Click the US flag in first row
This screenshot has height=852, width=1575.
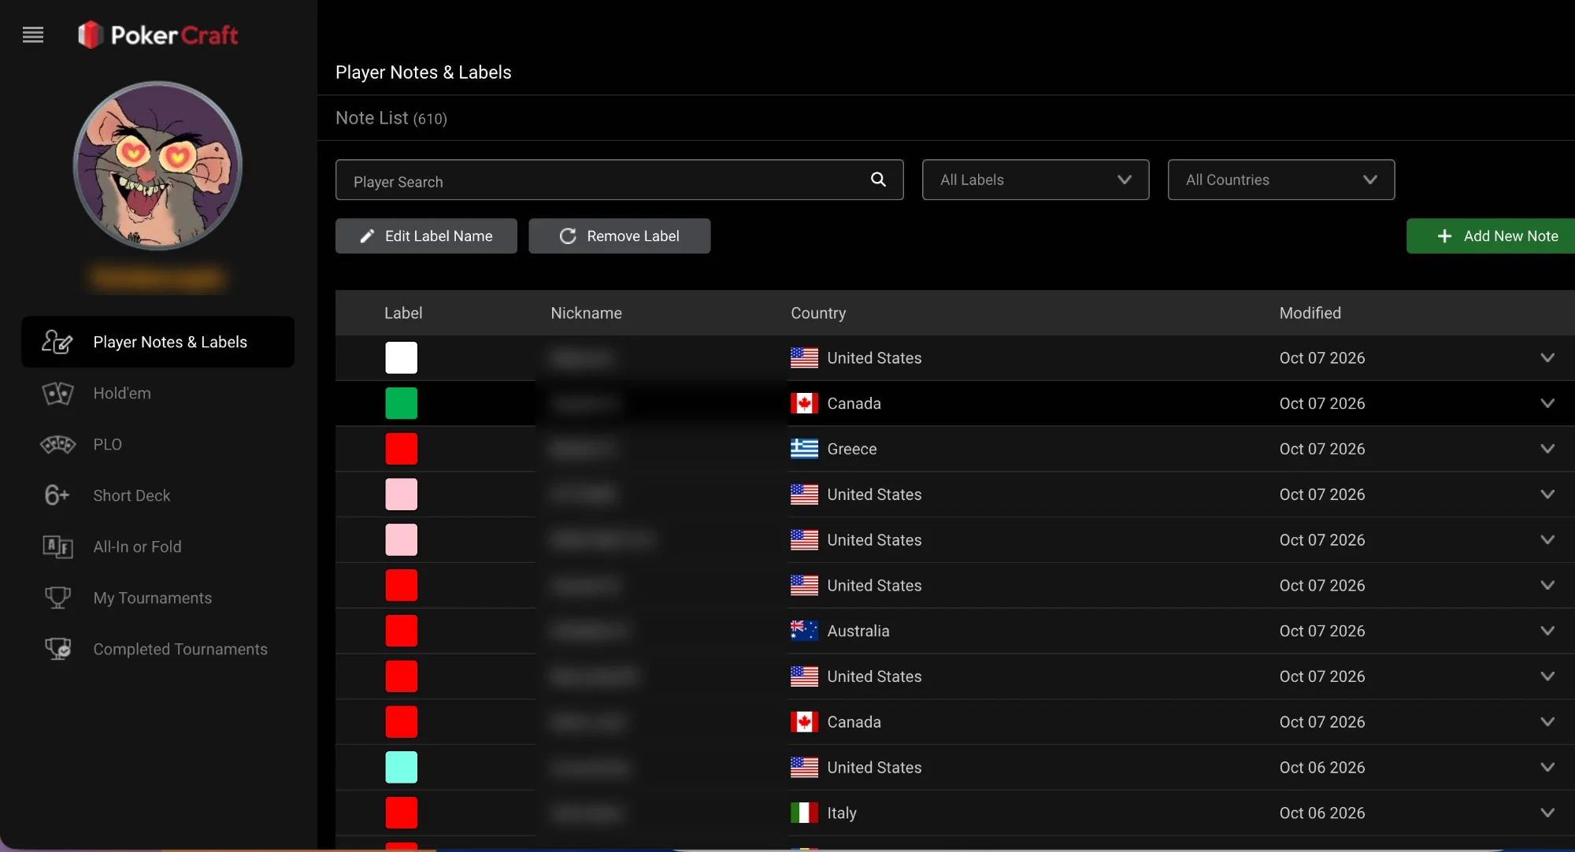804,357
